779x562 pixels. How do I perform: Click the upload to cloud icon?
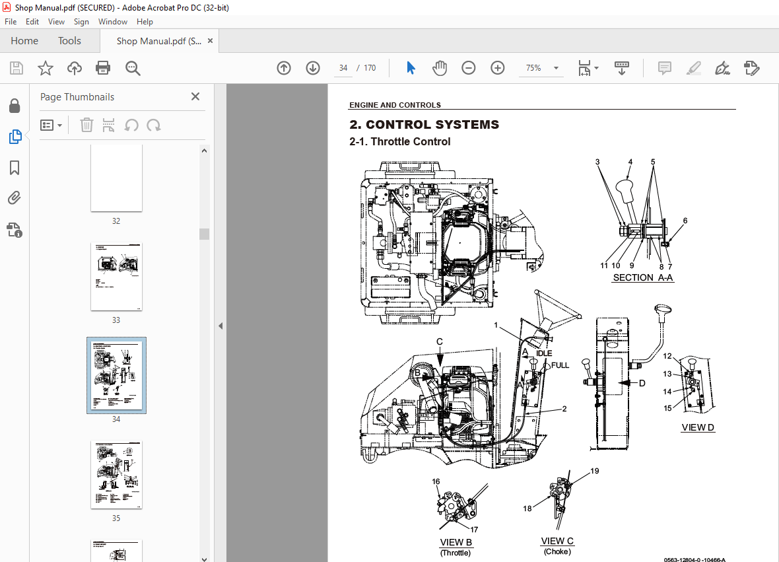(75, 68)
